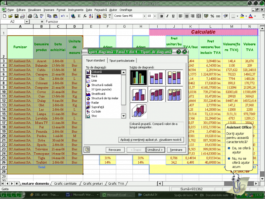Image resolution: width=265 pixels, height=199 pixels.
Task: Toggle Center alignment
Action: tap(187, 16)
